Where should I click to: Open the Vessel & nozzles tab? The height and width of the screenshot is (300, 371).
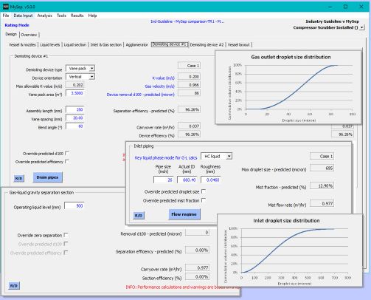pyautogui.click(x=22, y=45)
